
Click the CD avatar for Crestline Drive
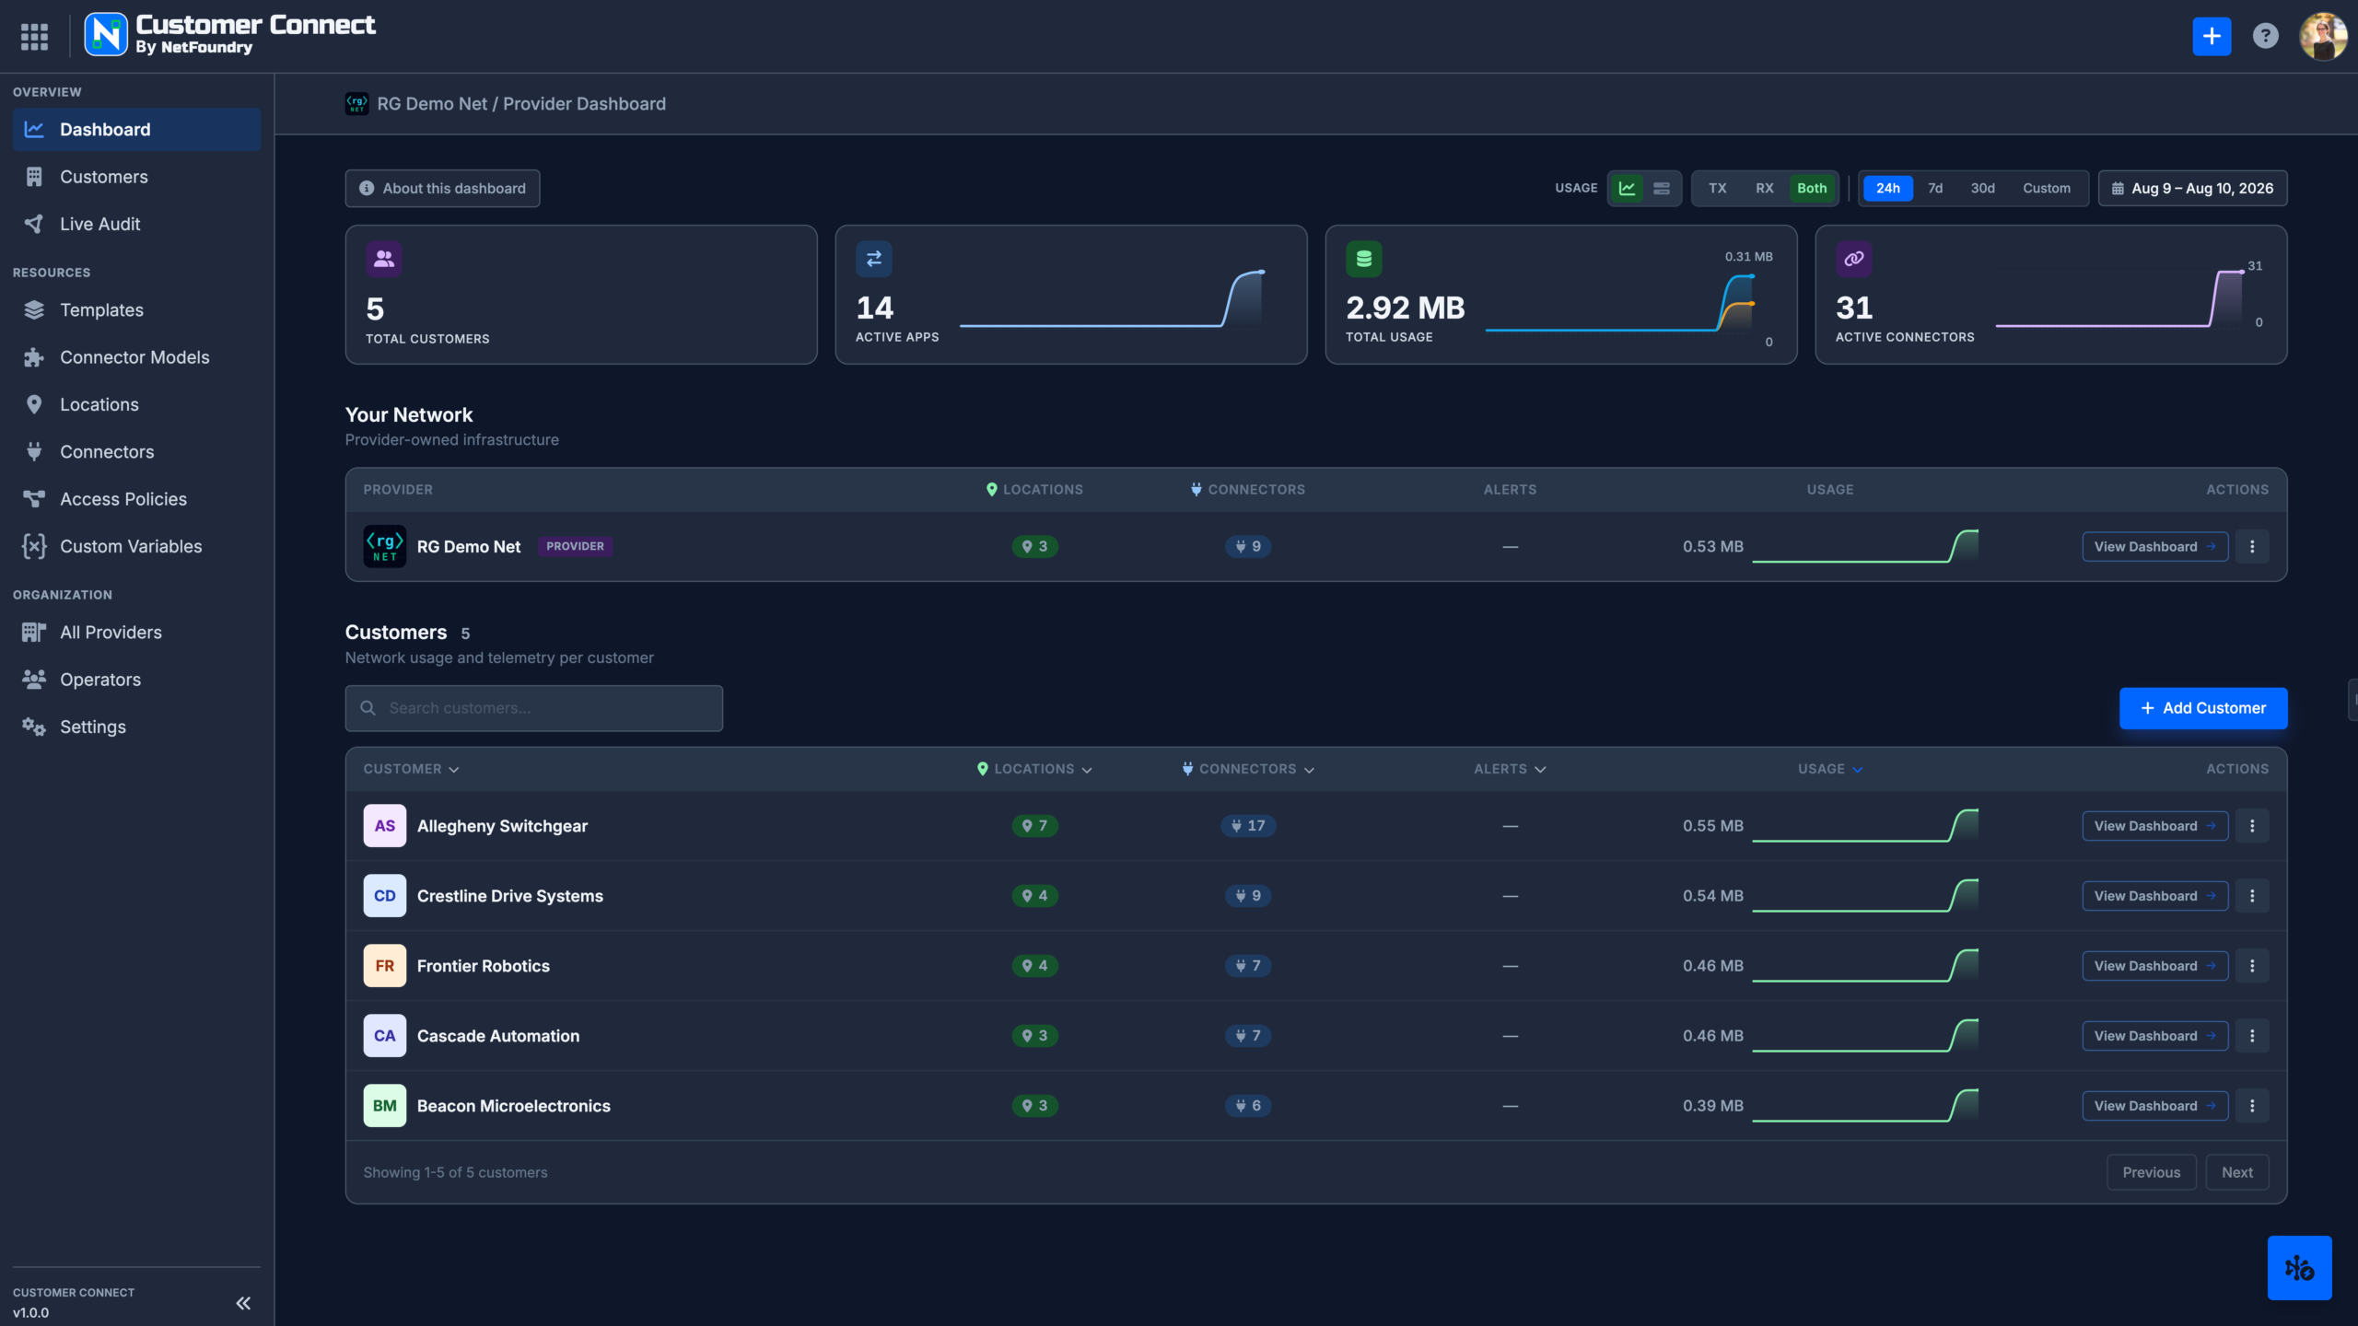click(x=384, y=896)
